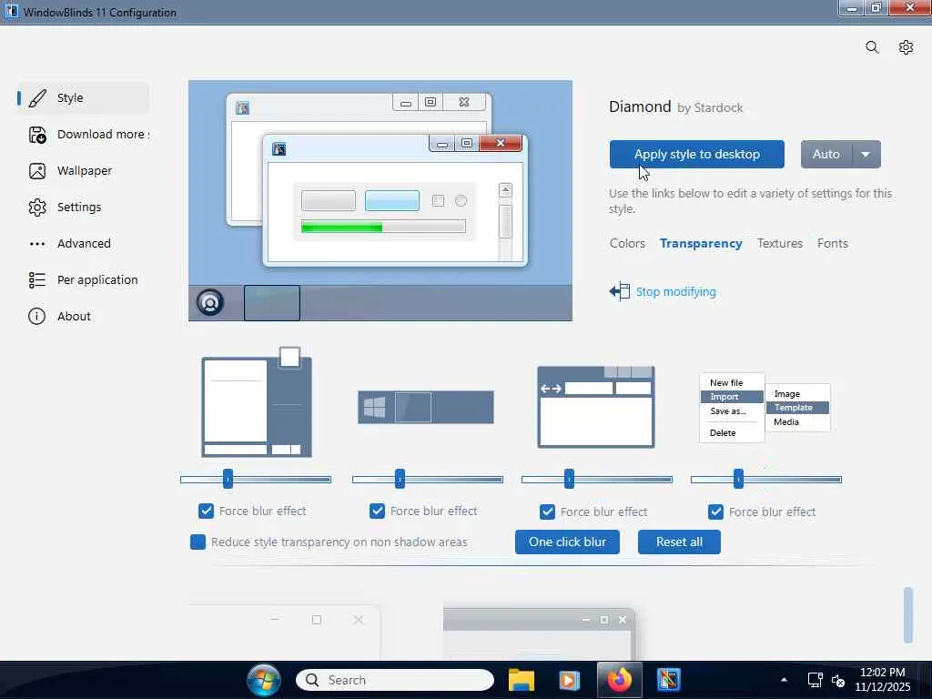The height and width of the screenshot is (699, 932).
Task: Open the Fonts tab
Action: pos(832,244)
